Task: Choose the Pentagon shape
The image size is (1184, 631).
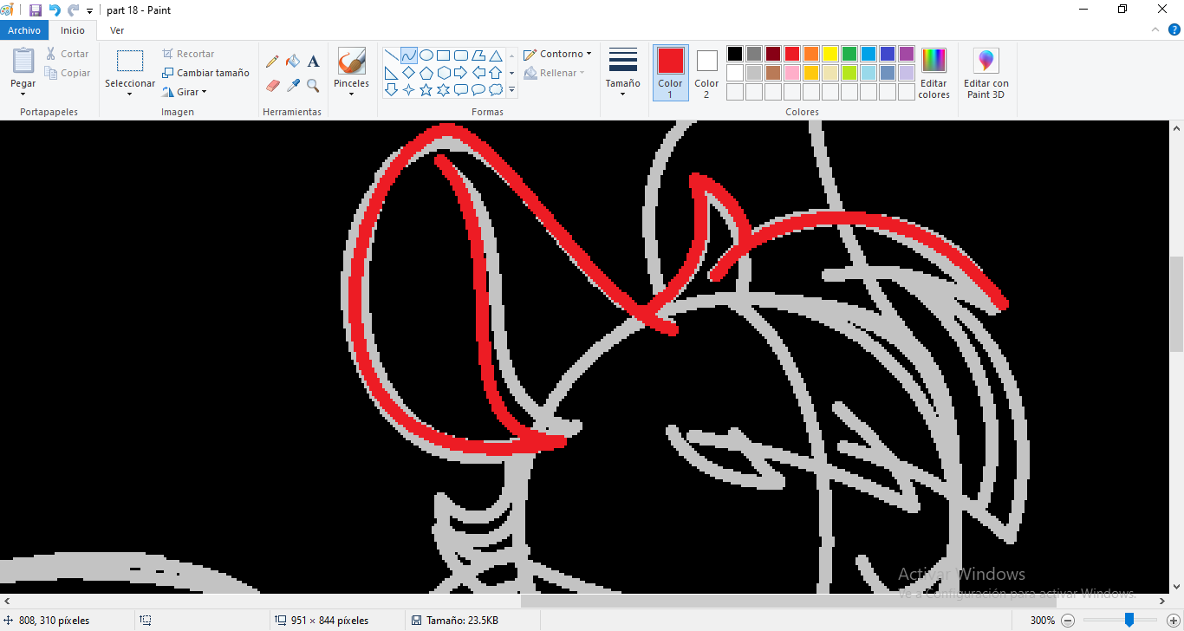Action: tap(426, 73)
